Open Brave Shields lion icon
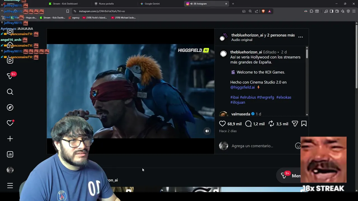 coord(263,11)
